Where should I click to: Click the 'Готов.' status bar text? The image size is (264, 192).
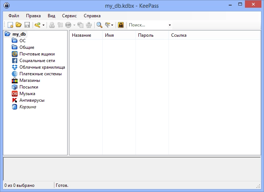[62, 185]
